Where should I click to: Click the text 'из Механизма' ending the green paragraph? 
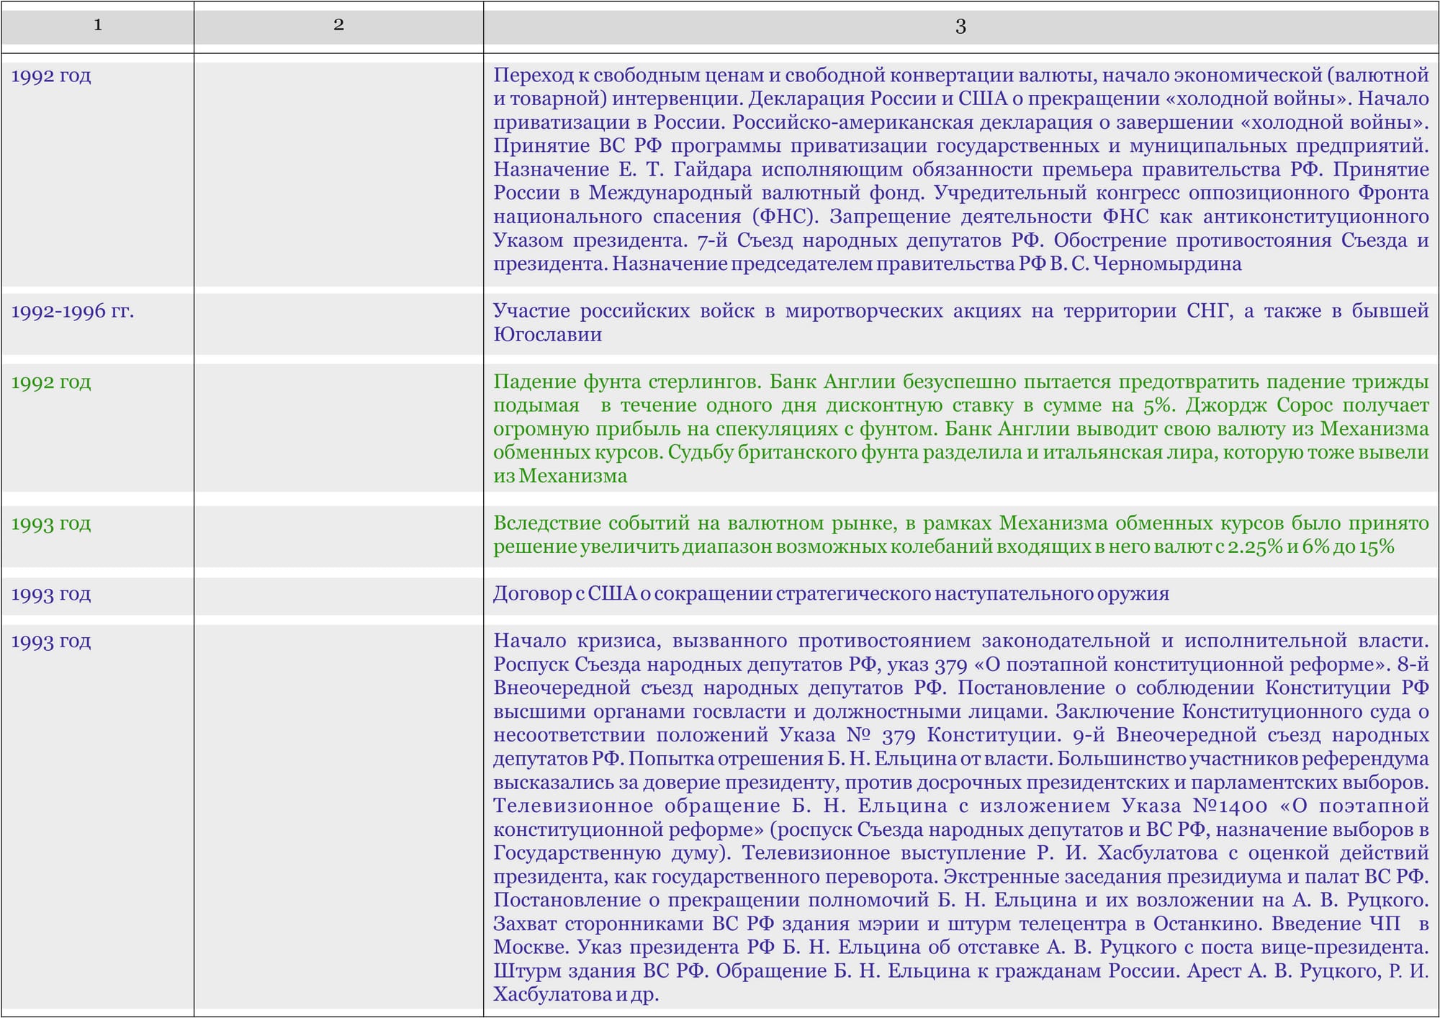[560, 476]
